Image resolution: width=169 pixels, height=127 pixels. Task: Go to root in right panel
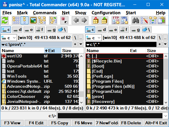159,38
